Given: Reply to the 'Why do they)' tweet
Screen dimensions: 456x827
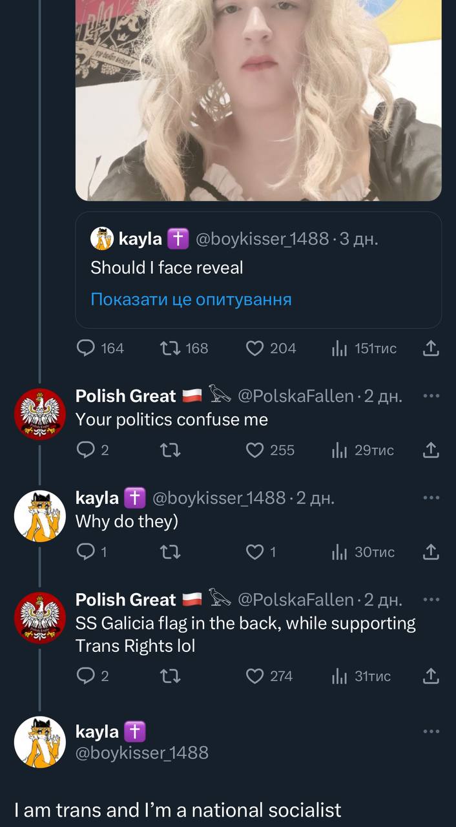Looking at the screenshot, I should [86, 552].
